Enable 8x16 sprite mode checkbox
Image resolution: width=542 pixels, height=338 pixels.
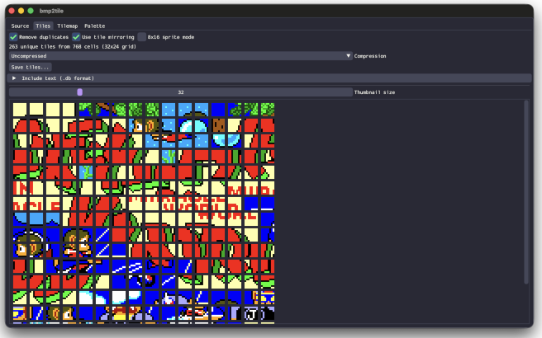142,37
